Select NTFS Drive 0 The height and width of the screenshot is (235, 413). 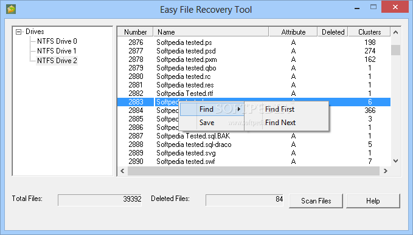click(x=57, y=41)
